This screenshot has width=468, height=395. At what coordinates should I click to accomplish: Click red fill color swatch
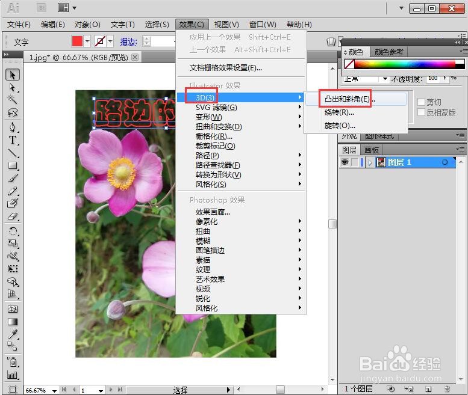[77, 41]
